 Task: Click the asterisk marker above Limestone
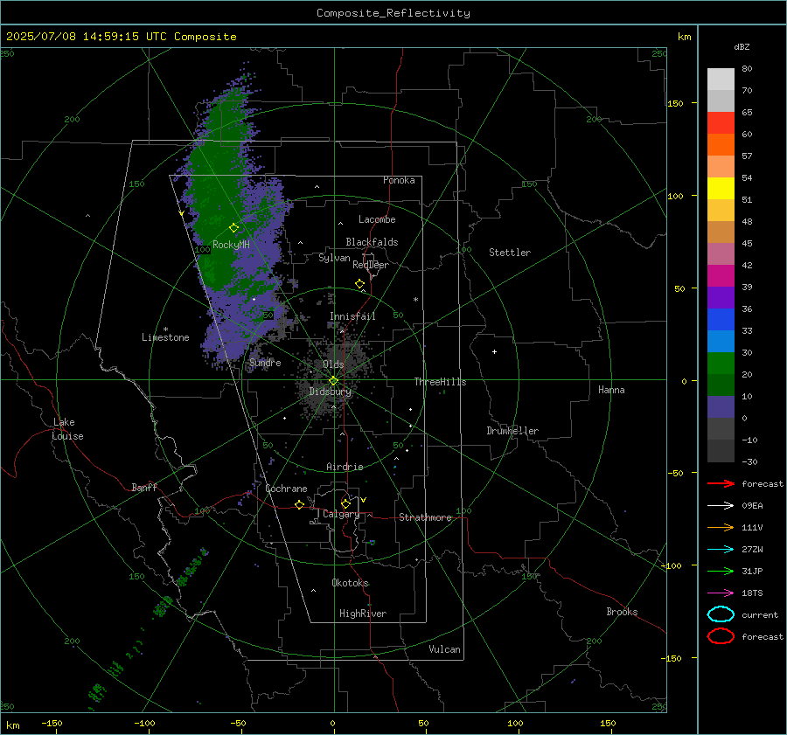[165, 329]
